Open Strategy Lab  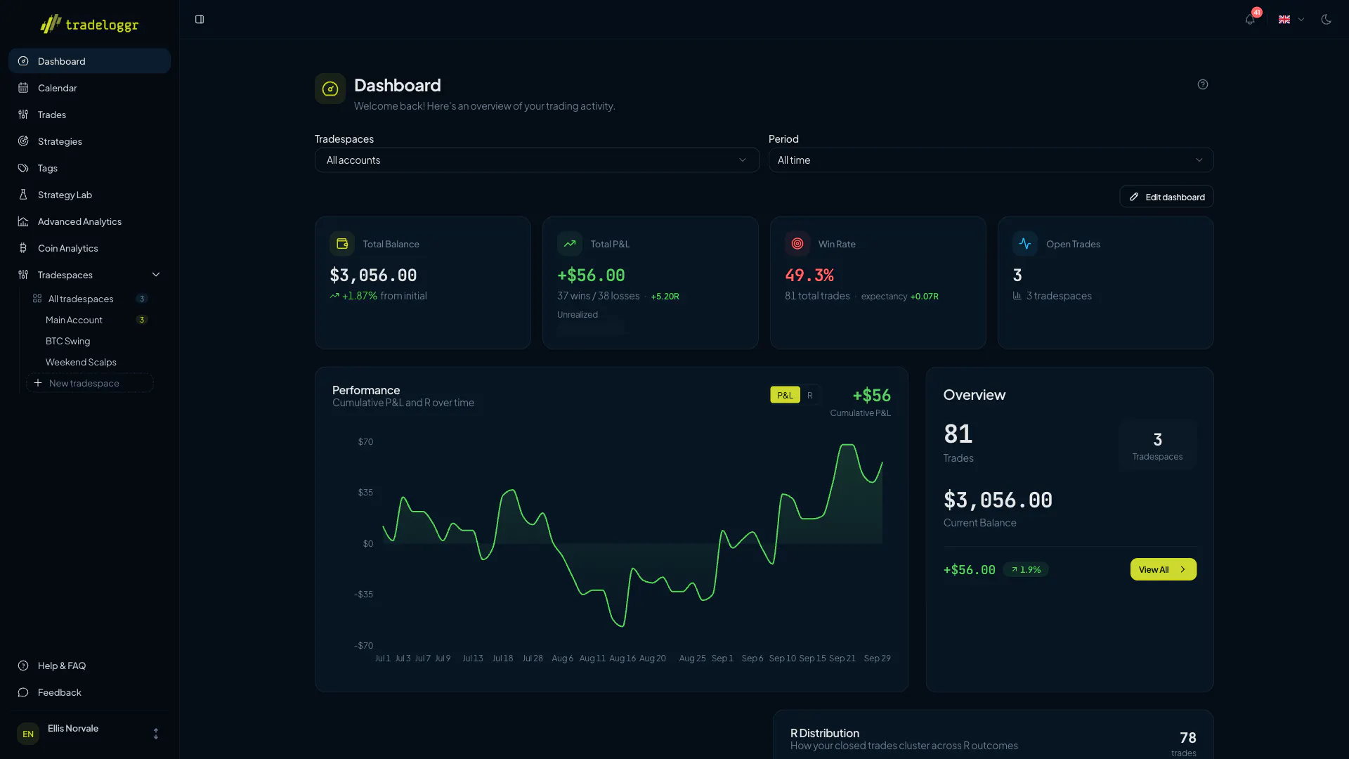[89, 195]
